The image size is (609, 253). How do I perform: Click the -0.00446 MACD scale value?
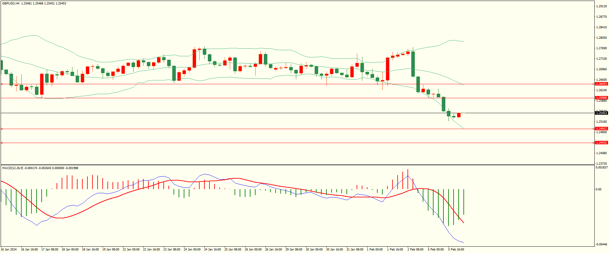602,244
